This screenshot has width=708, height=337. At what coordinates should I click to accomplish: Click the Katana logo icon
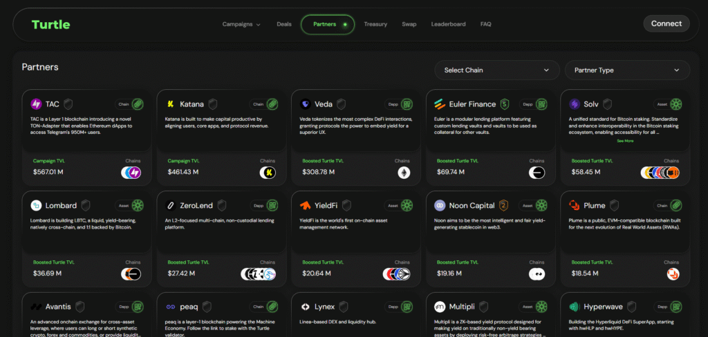tap(171, 104)
